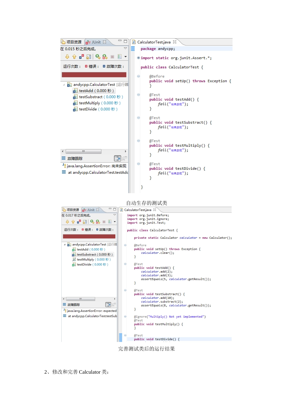
Task: Select testDivide failed test in upper tree
Action: pos(95,109)
